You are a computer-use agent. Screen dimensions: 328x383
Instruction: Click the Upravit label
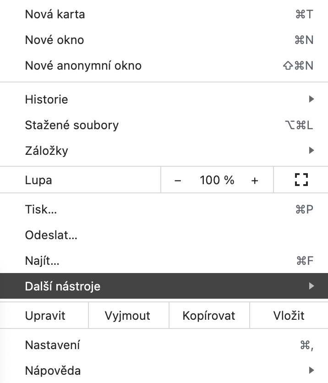45,316
